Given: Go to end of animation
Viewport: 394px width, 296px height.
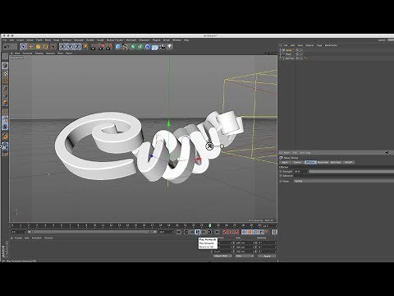Looking at the screenshot, I should coord(217,232).
